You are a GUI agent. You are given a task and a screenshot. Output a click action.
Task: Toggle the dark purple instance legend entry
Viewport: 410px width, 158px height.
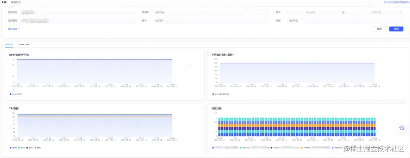pyautogui.click(x=285, y=148)
